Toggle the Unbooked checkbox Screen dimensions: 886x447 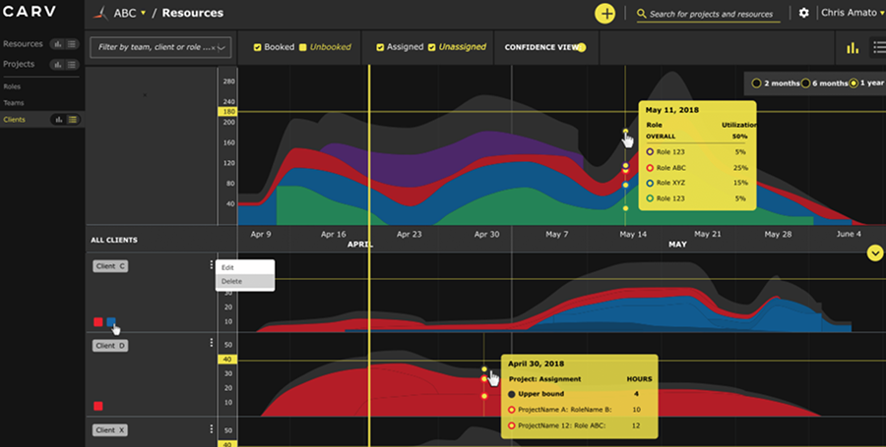(304, 47)
